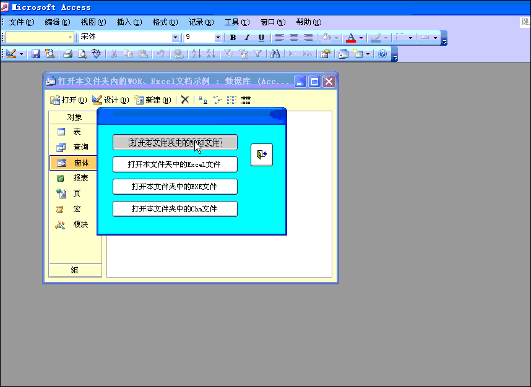Toggle Italic formatting

tap(247, 38)
